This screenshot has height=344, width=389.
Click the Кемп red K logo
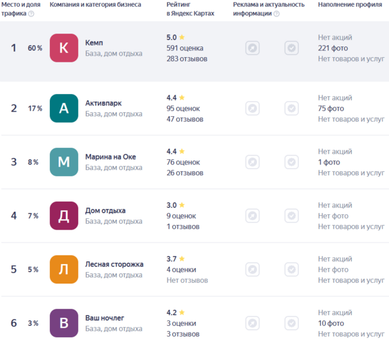[x=64, y=48]
